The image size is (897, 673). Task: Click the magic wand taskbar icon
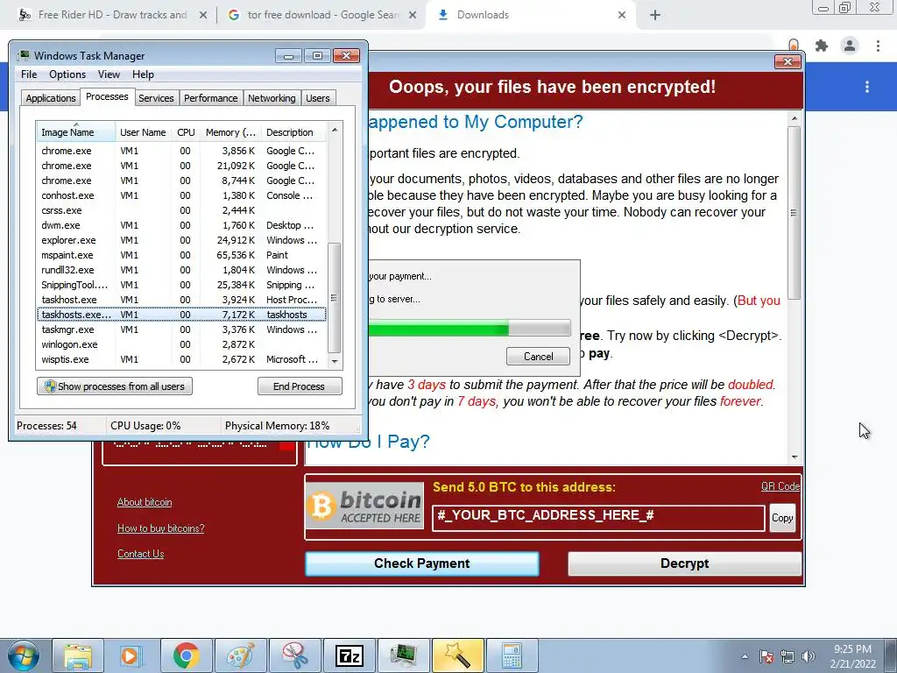(x=457, y=655)
